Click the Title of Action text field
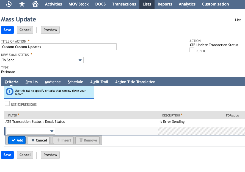This screenshot has height=172, width=245. [x=59, y=47]
